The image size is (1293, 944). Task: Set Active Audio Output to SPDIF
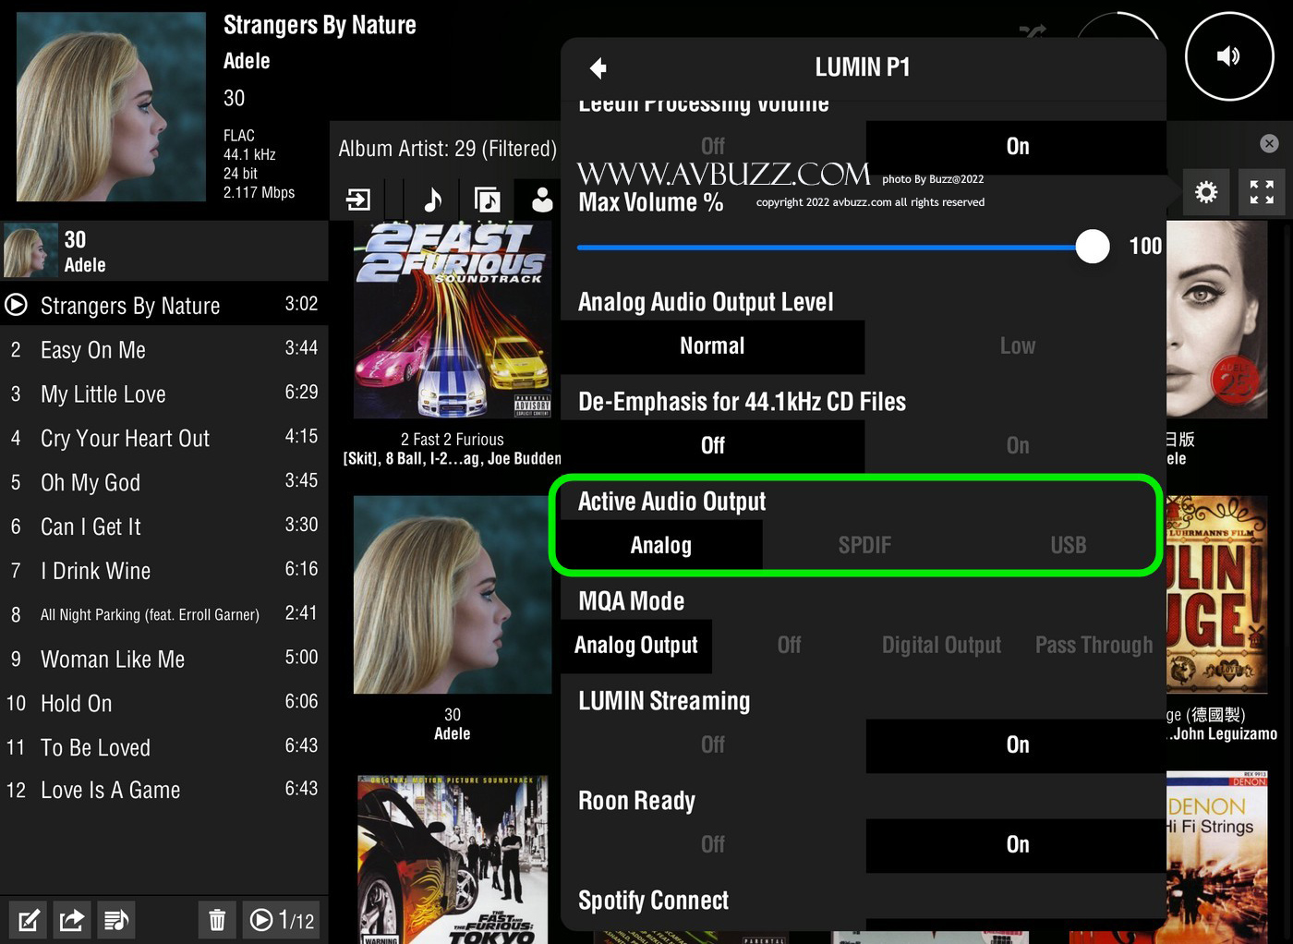click(x=864, y=545)
